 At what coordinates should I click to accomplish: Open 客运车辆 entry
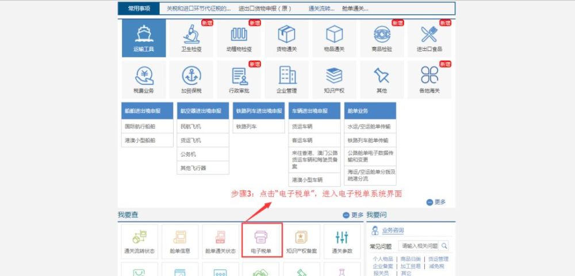pos(315,140)
